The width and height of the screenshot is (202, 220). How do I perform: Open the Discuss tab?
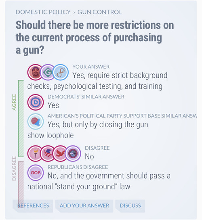[130, 205]
